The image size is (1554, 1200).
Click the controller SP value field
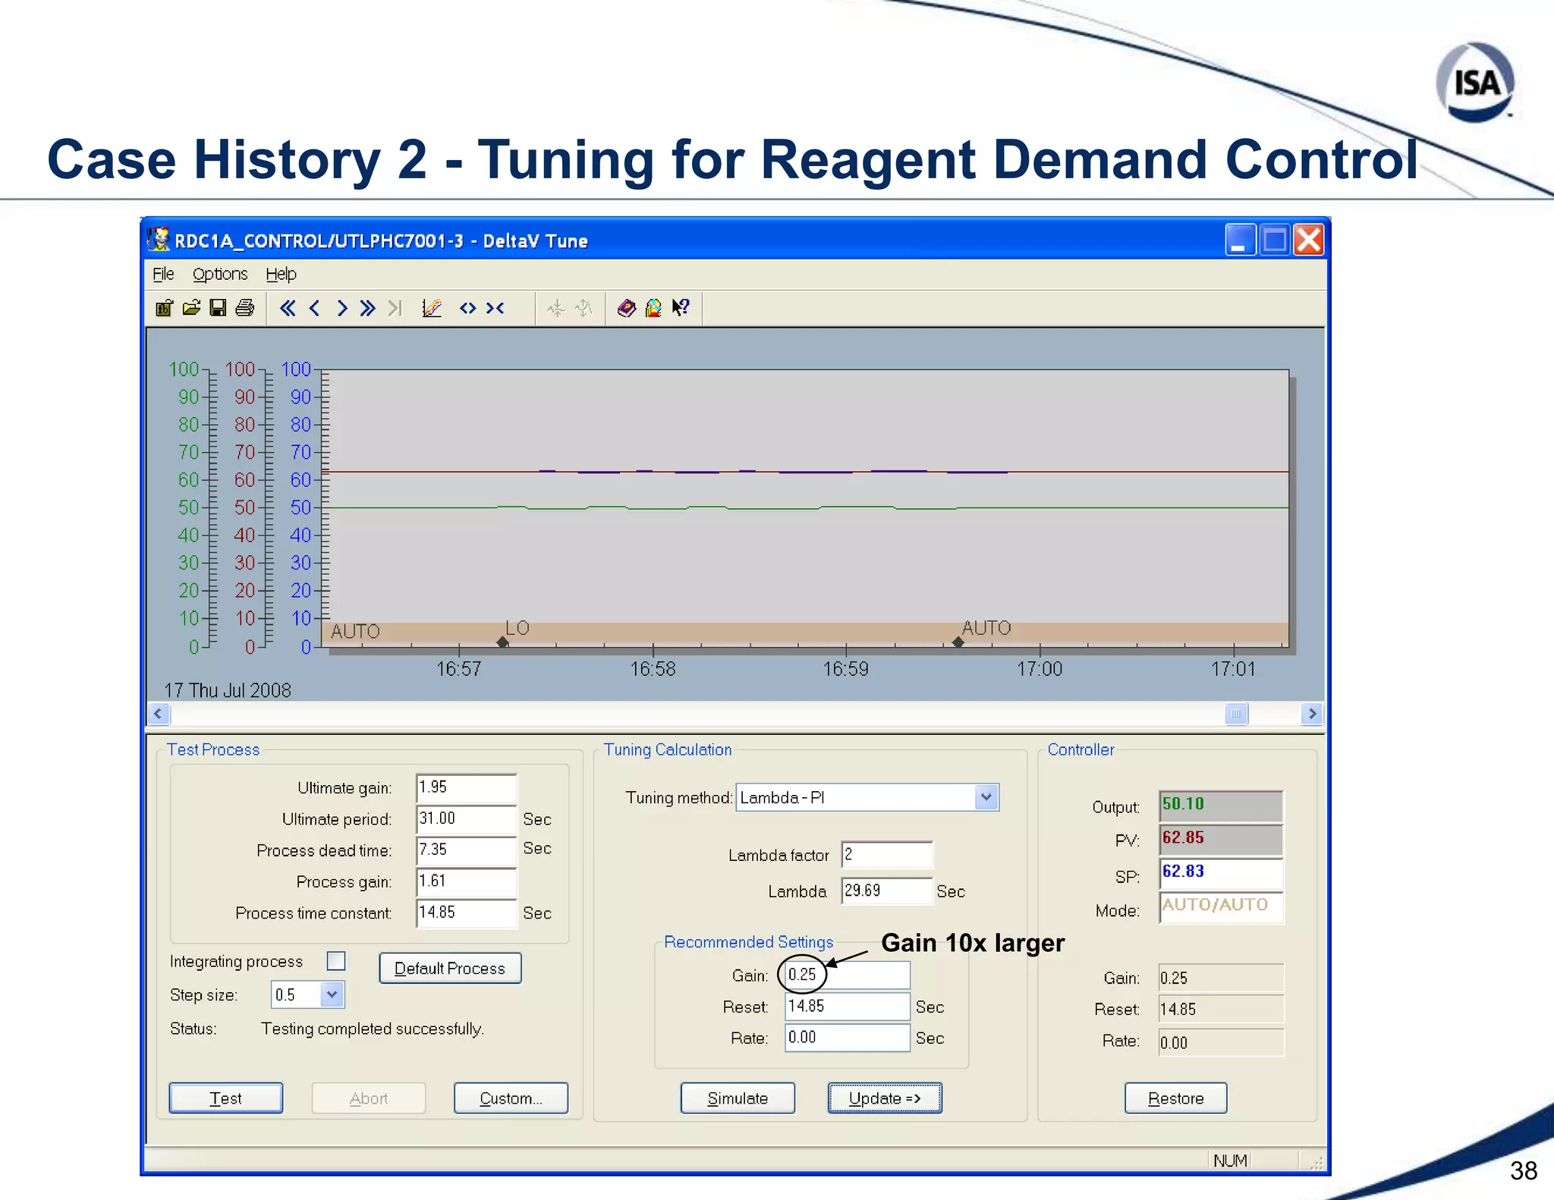pyautogui.click(x=1221, y=873)
